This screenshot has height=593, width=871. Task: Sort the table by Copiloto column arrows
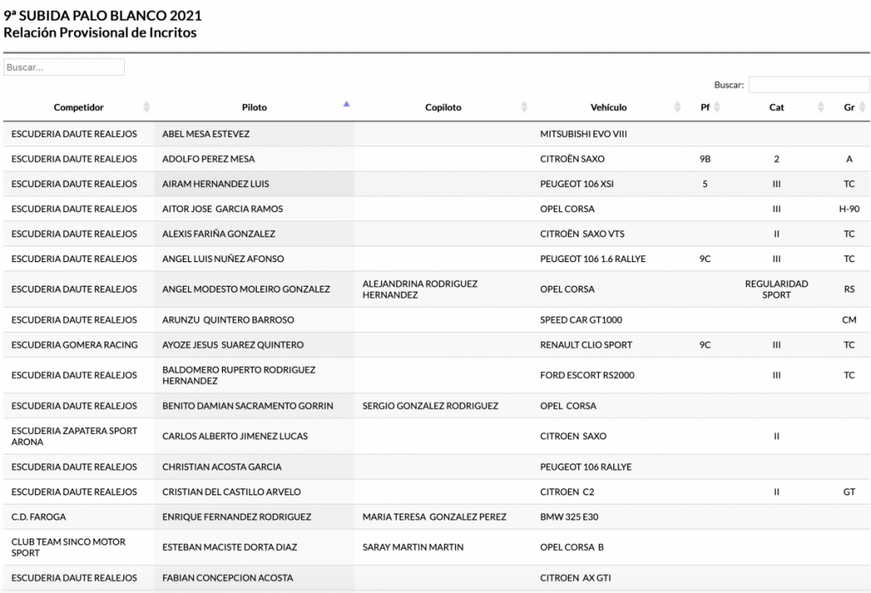click(x=523, y=107)
